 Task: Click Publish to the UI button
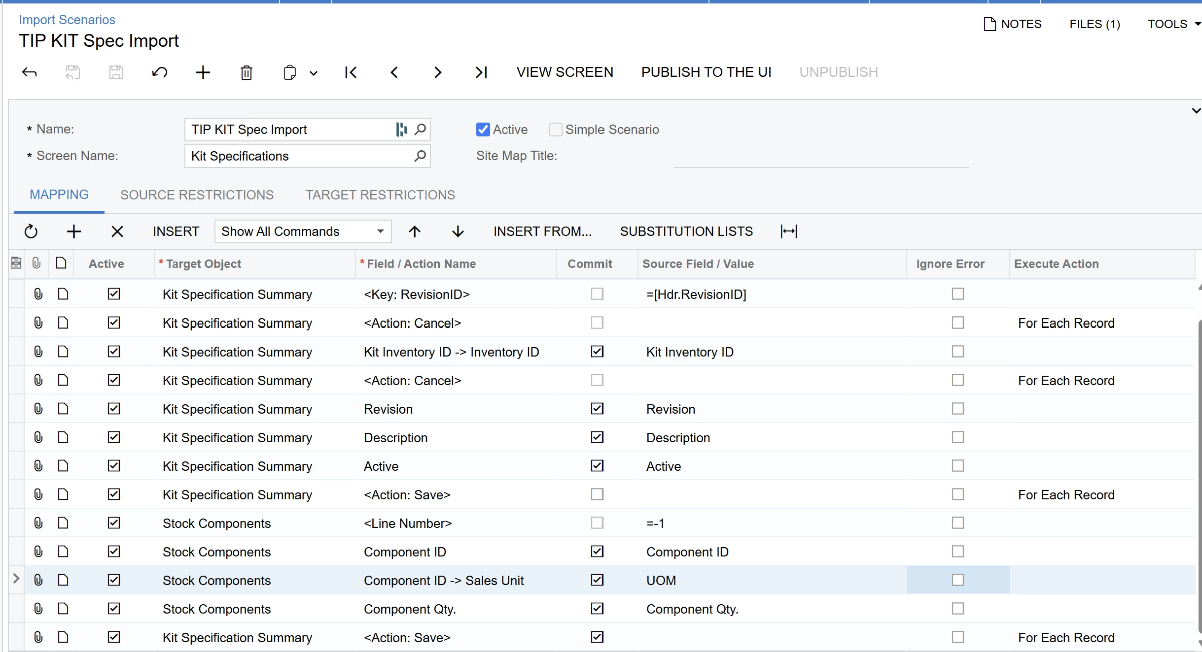pyautogui.click(x=706, y=72)
